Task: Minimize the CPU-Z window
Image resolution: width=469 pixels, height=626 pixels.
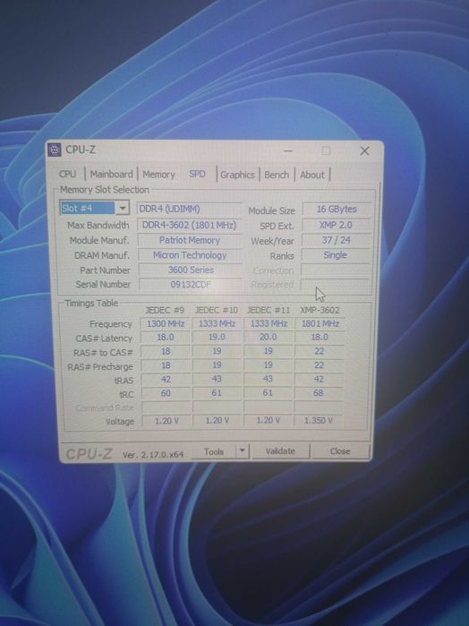Action: coord(288,151)
